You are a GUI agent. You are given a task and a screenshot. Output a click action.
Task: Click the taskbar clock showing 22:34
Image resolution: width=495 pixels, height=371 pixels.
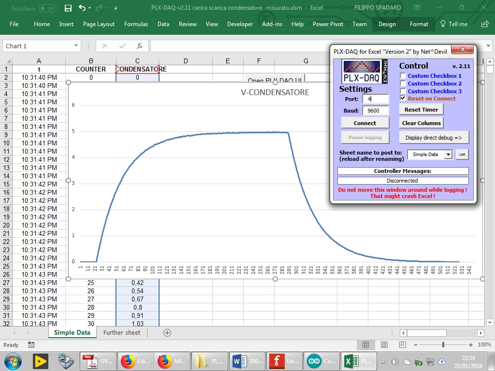[x=468, y=362]
